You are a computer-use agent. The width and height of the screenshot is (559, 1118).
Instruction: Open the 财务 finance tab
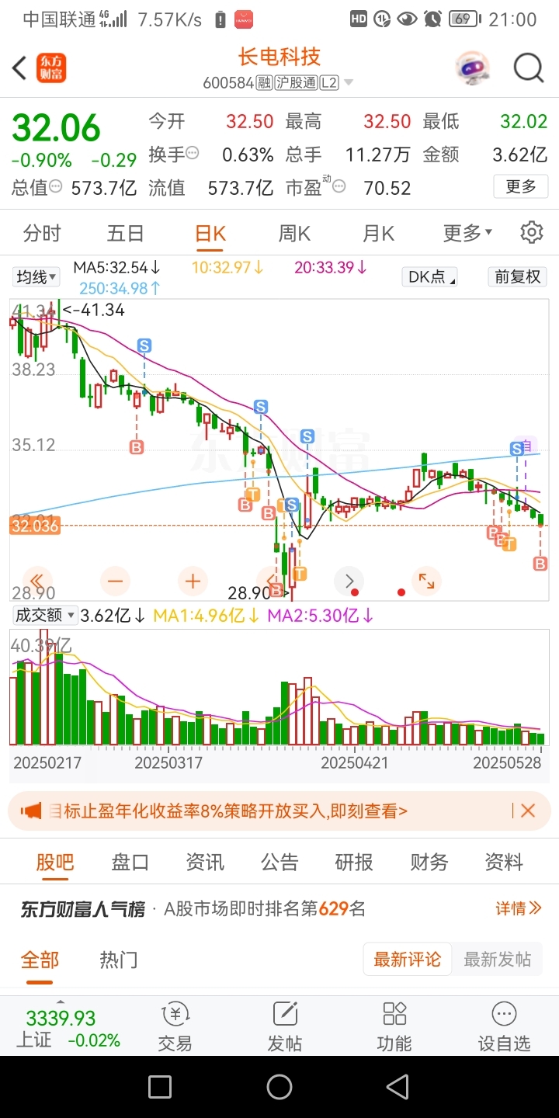(x=429, y=862)
